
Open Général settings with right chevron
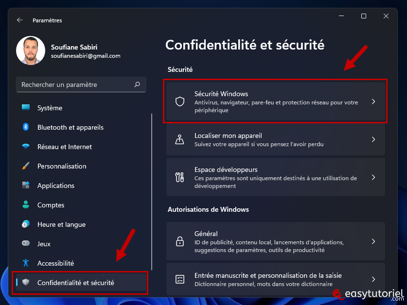pyautogui.click(x=373, y=241)
